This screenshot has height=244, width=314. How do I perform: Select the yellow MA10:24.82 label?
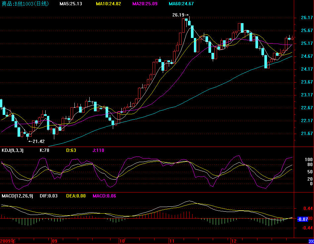point(108,4)
